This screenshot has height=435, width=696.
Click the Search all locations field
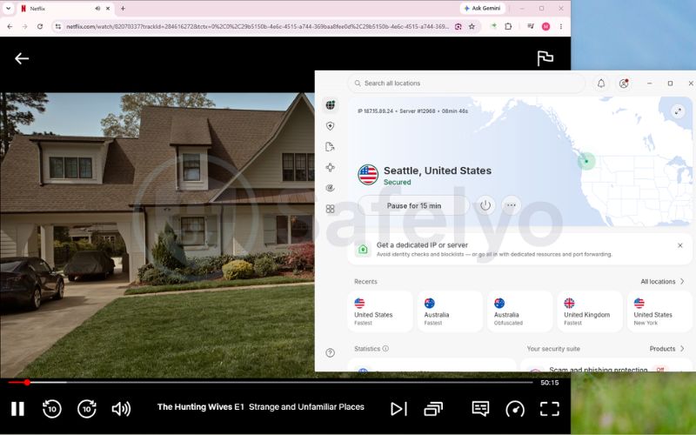pyautogui.click(x=466, y=83)
